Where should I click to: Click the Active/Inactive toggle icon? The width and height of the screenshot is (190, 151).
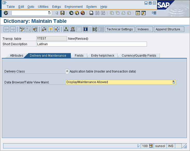pyautogui.click(x=28, y=29)
